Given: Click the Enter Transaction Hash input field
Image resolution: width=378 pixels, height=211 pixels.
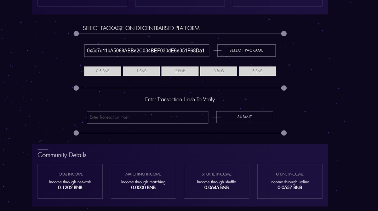Looking at the screenshot, I should (147, 117).
